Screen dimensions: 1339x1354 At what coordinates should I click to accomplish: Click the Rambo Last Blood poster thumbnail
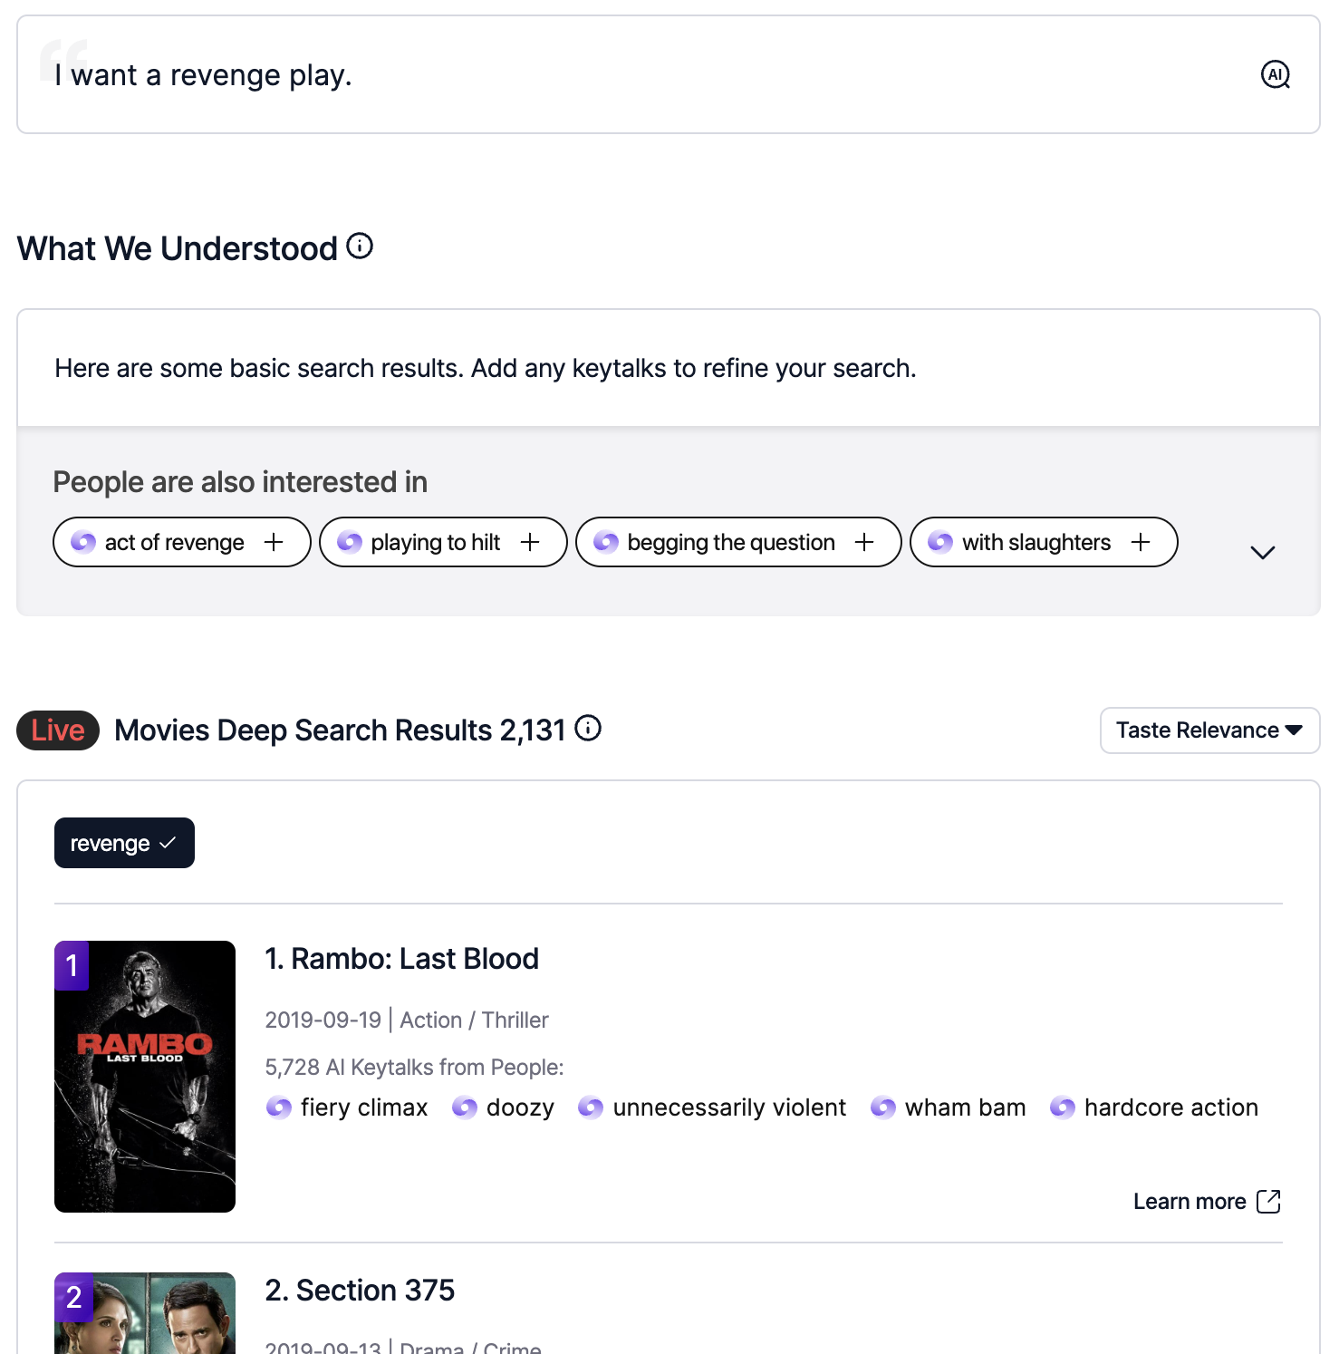coord(145,1077)
